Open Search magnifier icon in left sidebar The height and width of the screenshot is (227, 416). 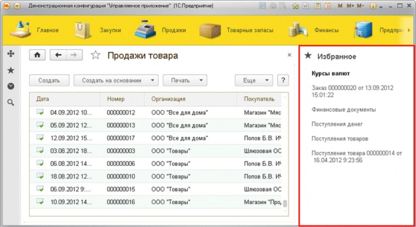point(11,102)
